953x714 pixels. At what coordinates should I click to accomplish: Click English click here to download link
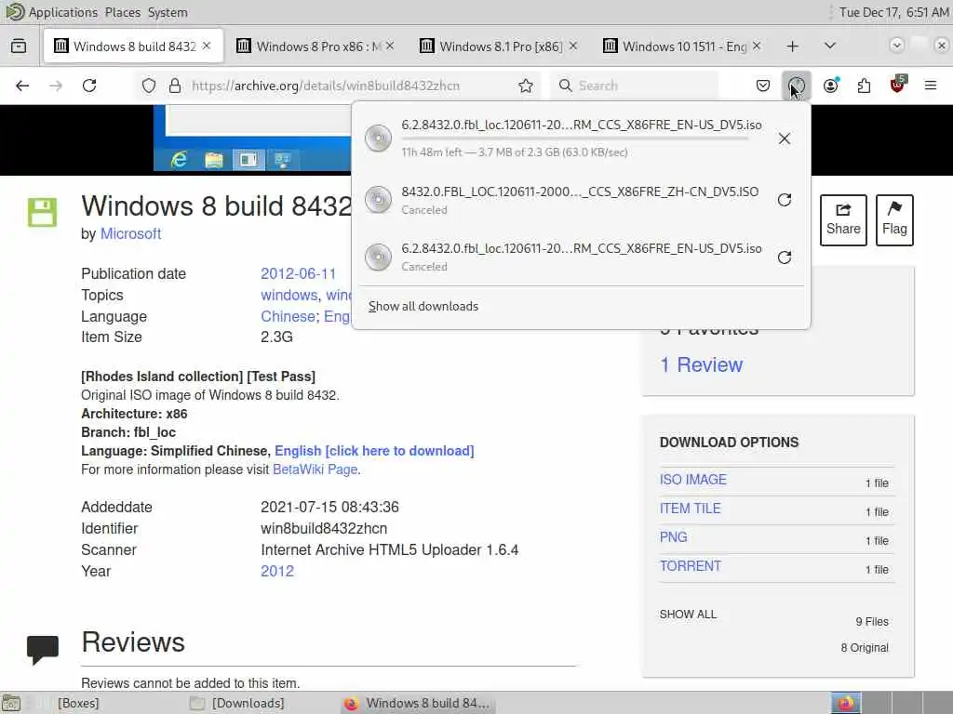click(x=374, y=451)
